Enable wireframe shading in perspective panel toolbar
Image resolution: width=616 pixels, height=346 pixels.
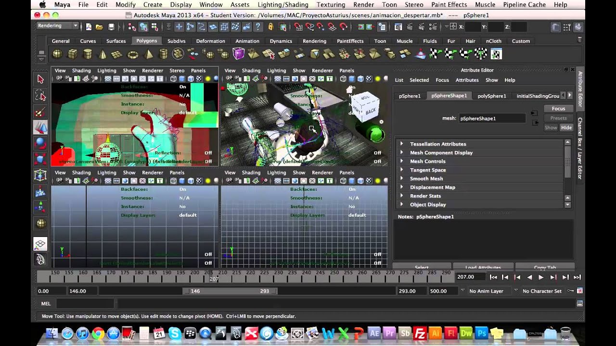343,79
